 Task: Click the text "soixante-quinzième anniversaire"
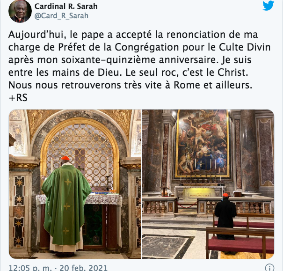pos(138,60)
